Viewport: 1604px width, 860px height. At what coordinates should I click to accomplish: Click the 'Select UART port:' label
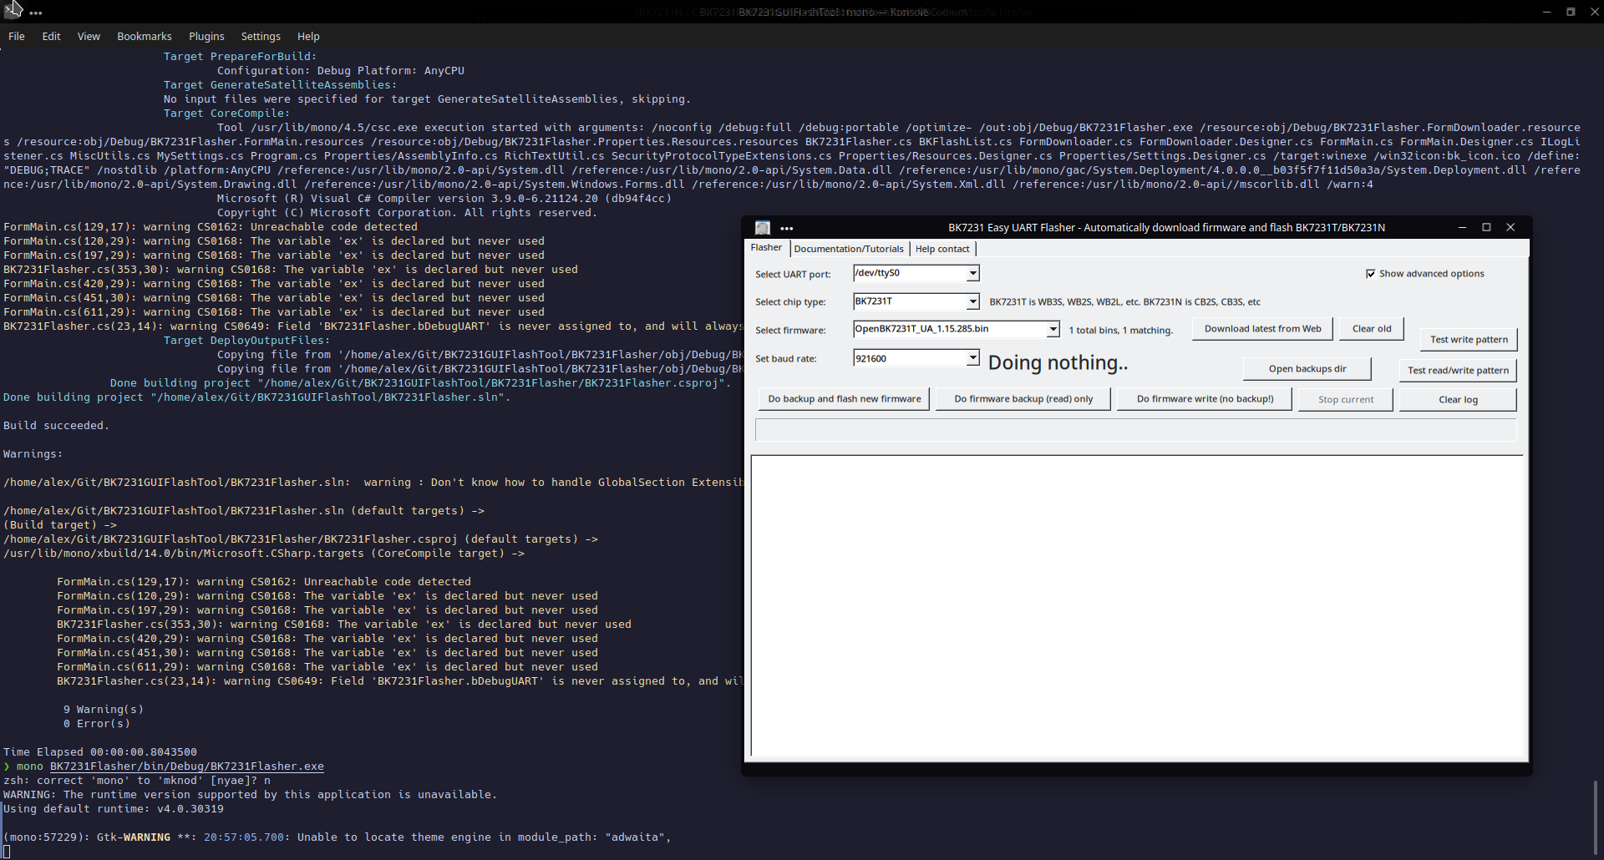[x=793, y=274]
